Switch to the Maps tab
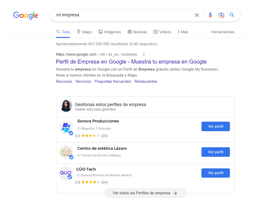Viewport: 261px width, 210px height. click(x=84, y=32)
